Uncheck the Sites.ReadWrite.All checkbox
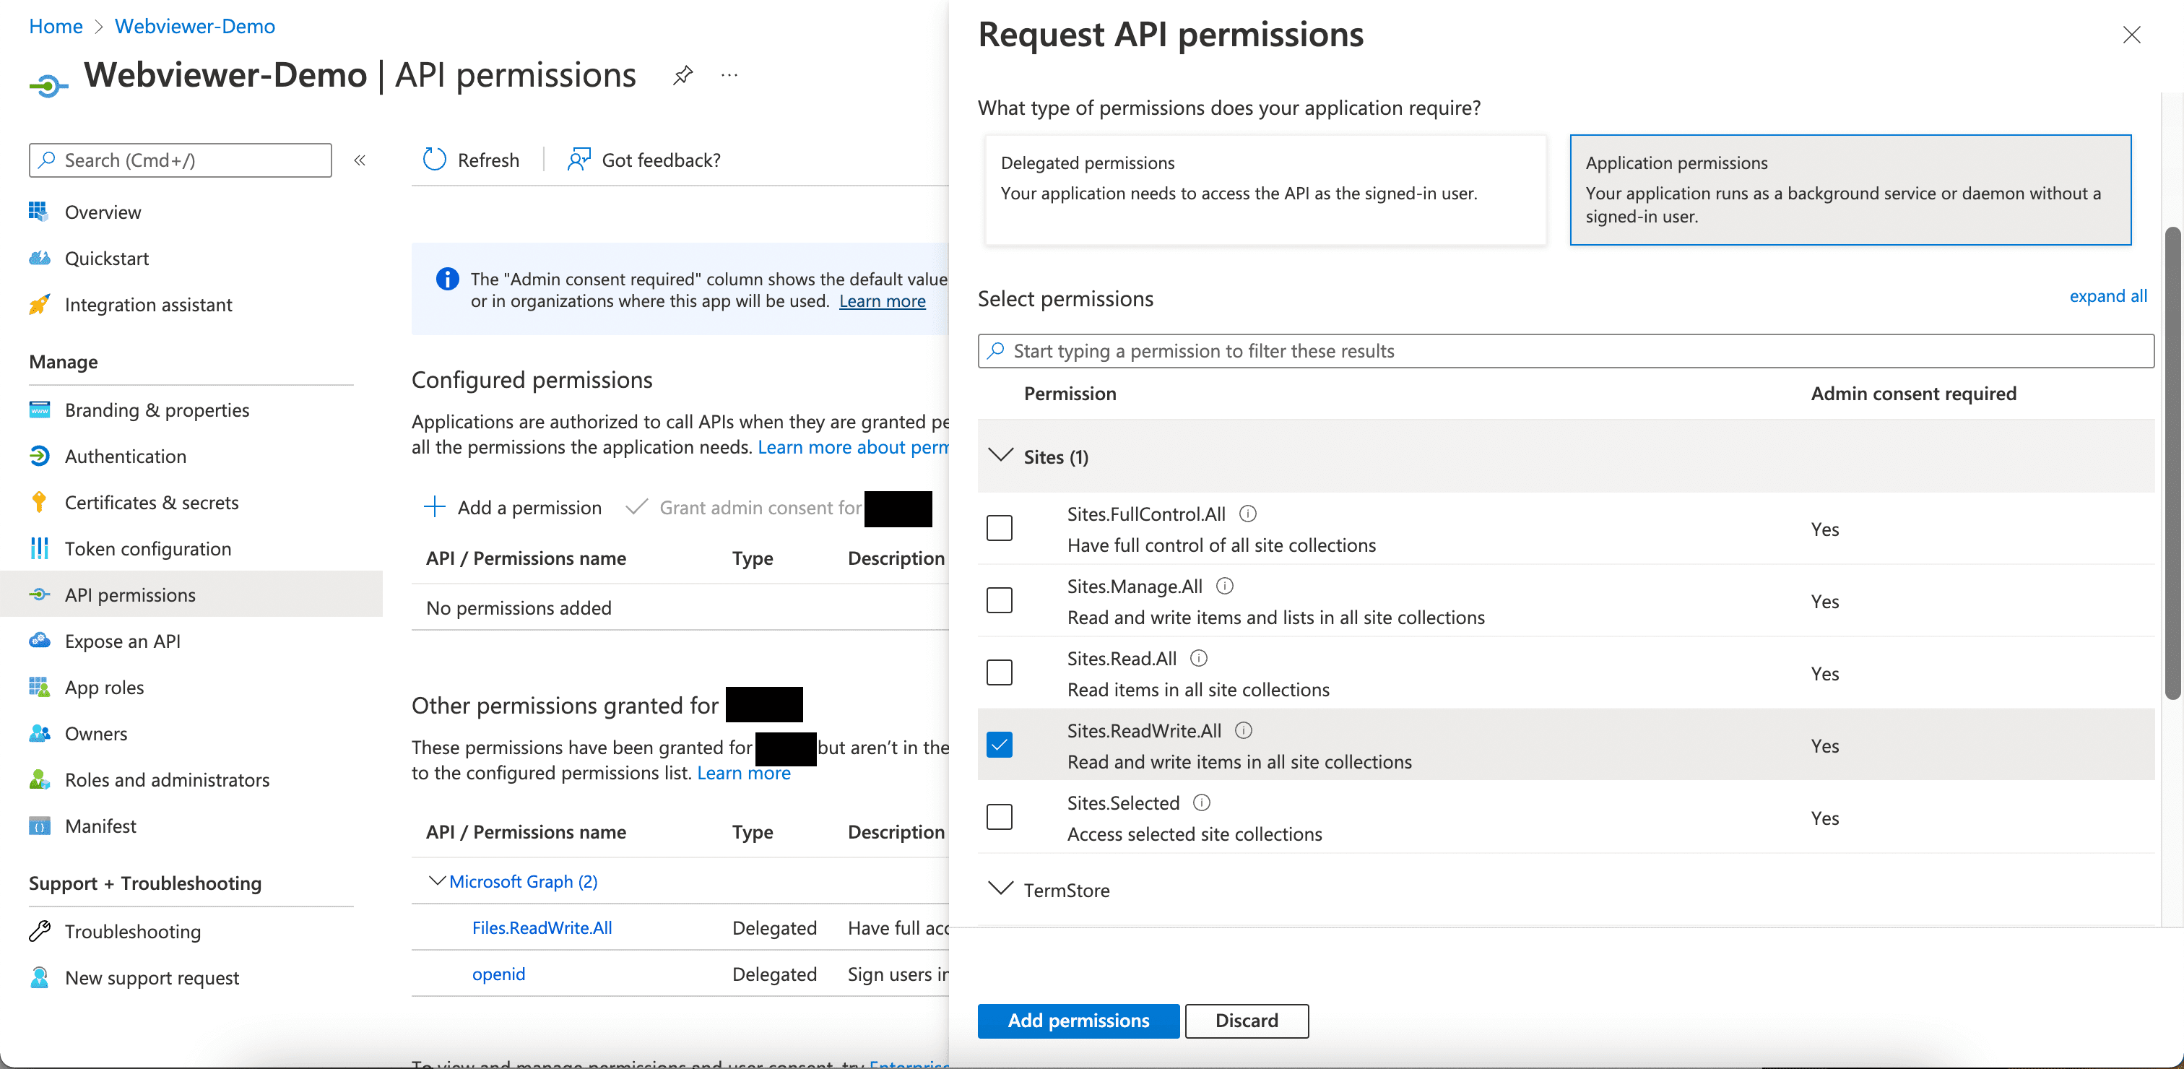Viewport: 2184px width, 1069px height. tap(1000, 745)
